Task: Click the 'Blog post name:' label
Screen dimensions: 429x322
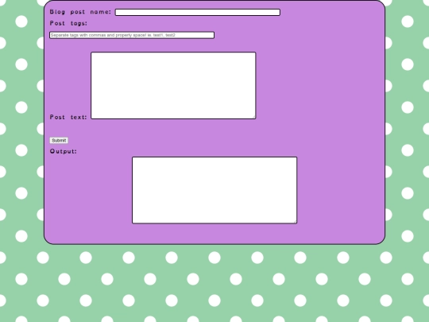Action: (80, 12)
